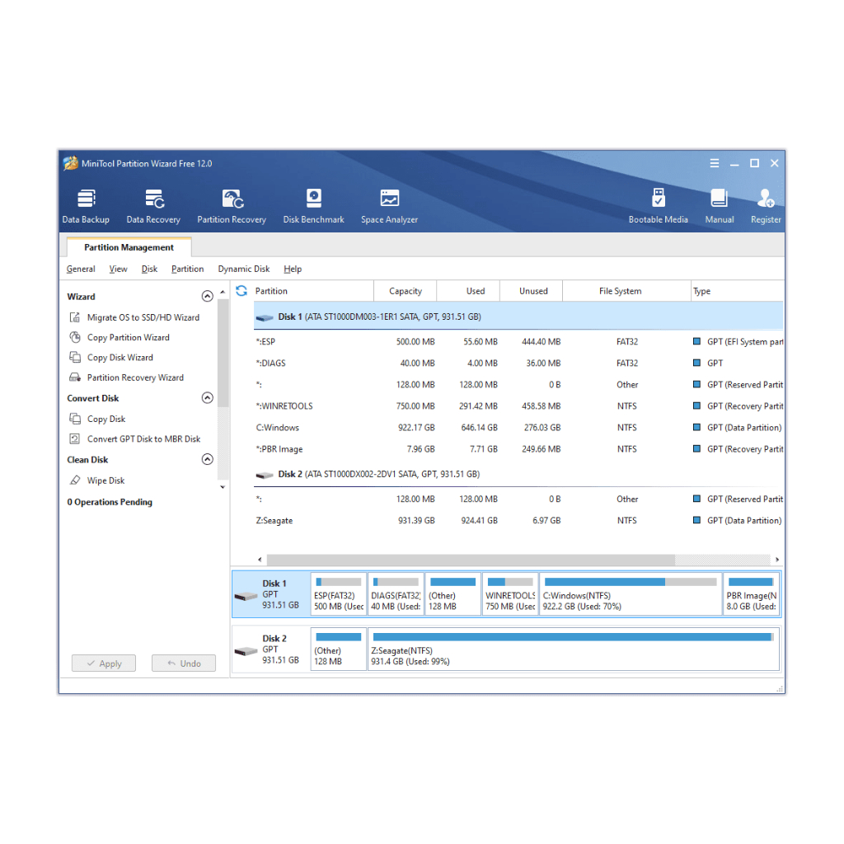Start Partition Recovery
The height and width of the screenshot is (844, 844).
pos(232,204)
